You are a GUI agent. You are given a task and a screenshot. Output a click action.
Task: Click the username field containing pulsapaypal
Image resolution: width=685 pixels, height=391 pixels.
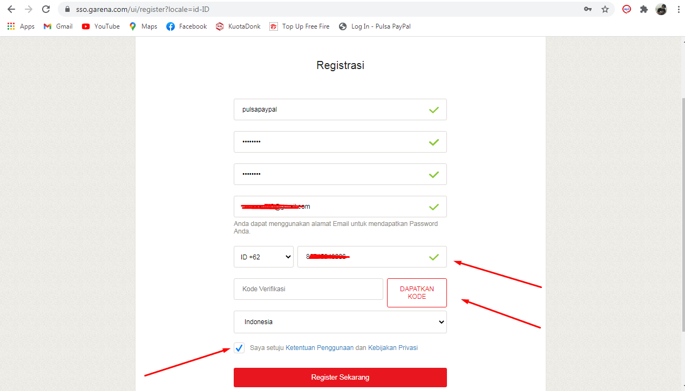(329, 109)
